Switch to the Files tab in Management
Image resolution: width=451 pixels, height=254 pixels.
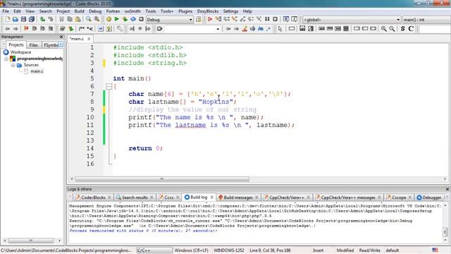click(x=34, y=45)
